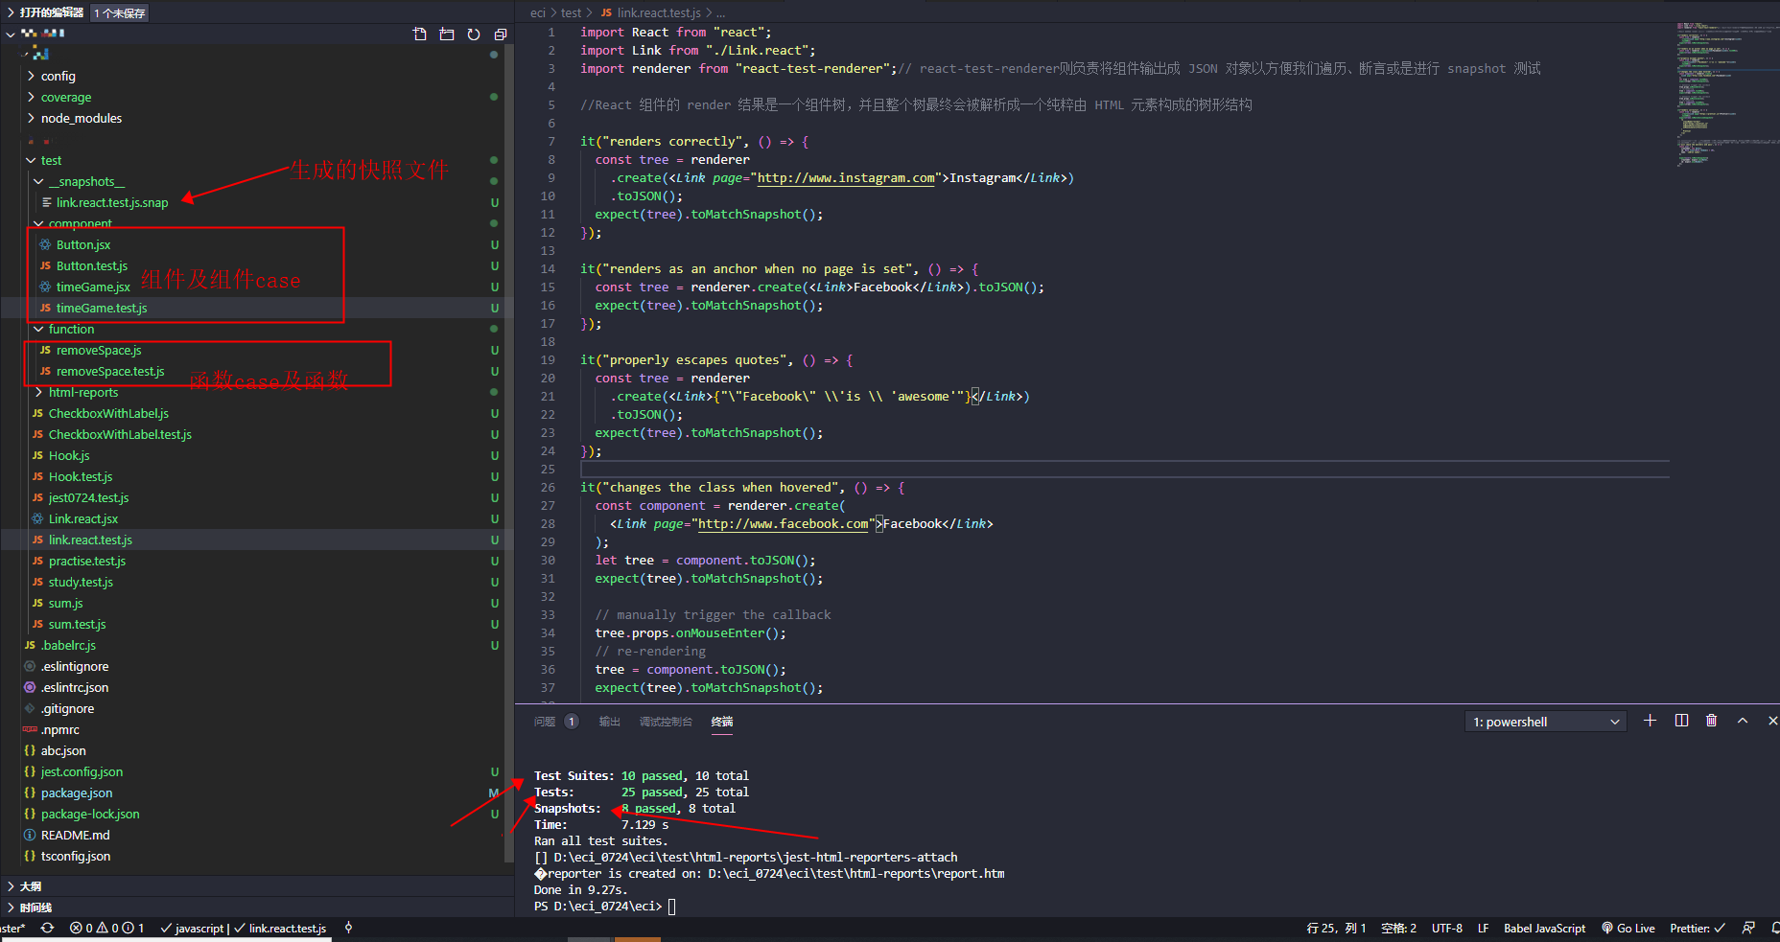Open package.json in the explorer
This screenshot has height=942, width=1780.
[x=77, y=793]
